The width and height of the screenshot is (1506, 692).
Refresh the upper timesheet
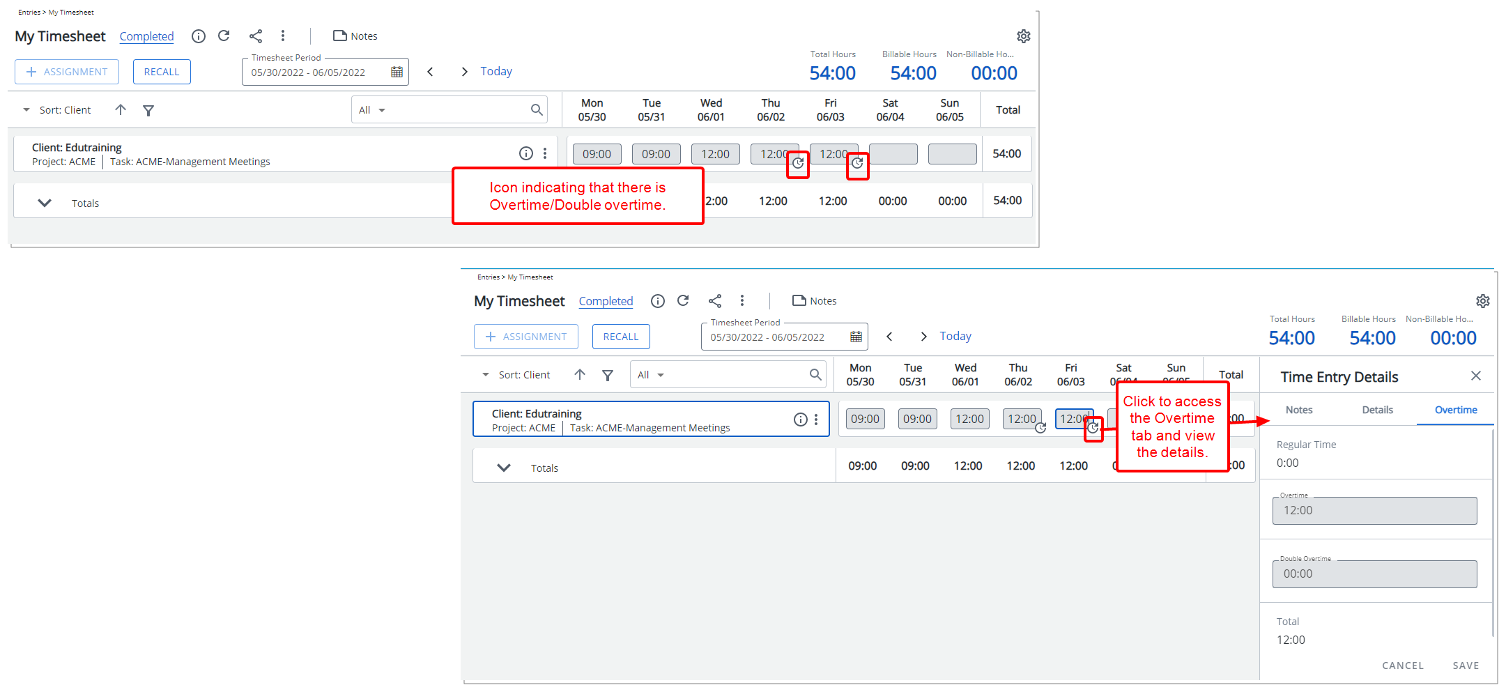coord(224,36)
